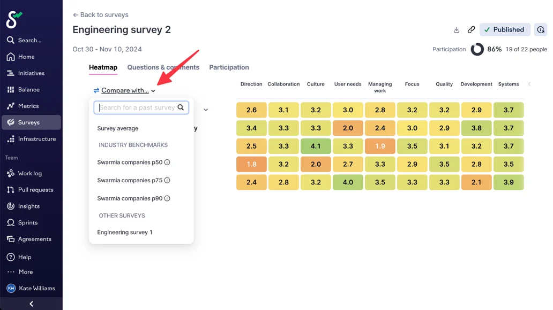Open the Sprints page in the sidebar
The height and width of the screenshot is (310, 553).
tap(28, 222)
